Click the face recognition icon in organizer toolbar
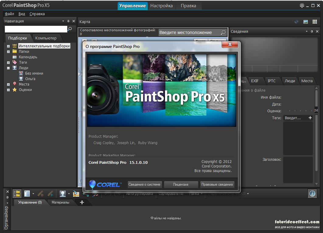323x233 pixels. coord(63,193)
